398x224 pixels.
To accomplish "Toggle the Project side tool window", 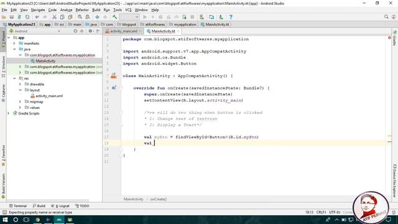I will pyautogui.click(x=3, y=40).
